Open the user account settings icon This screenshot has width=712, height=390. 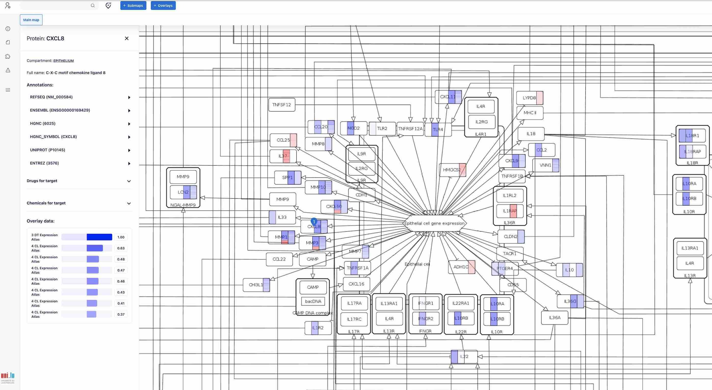click(x=8, y=6)
